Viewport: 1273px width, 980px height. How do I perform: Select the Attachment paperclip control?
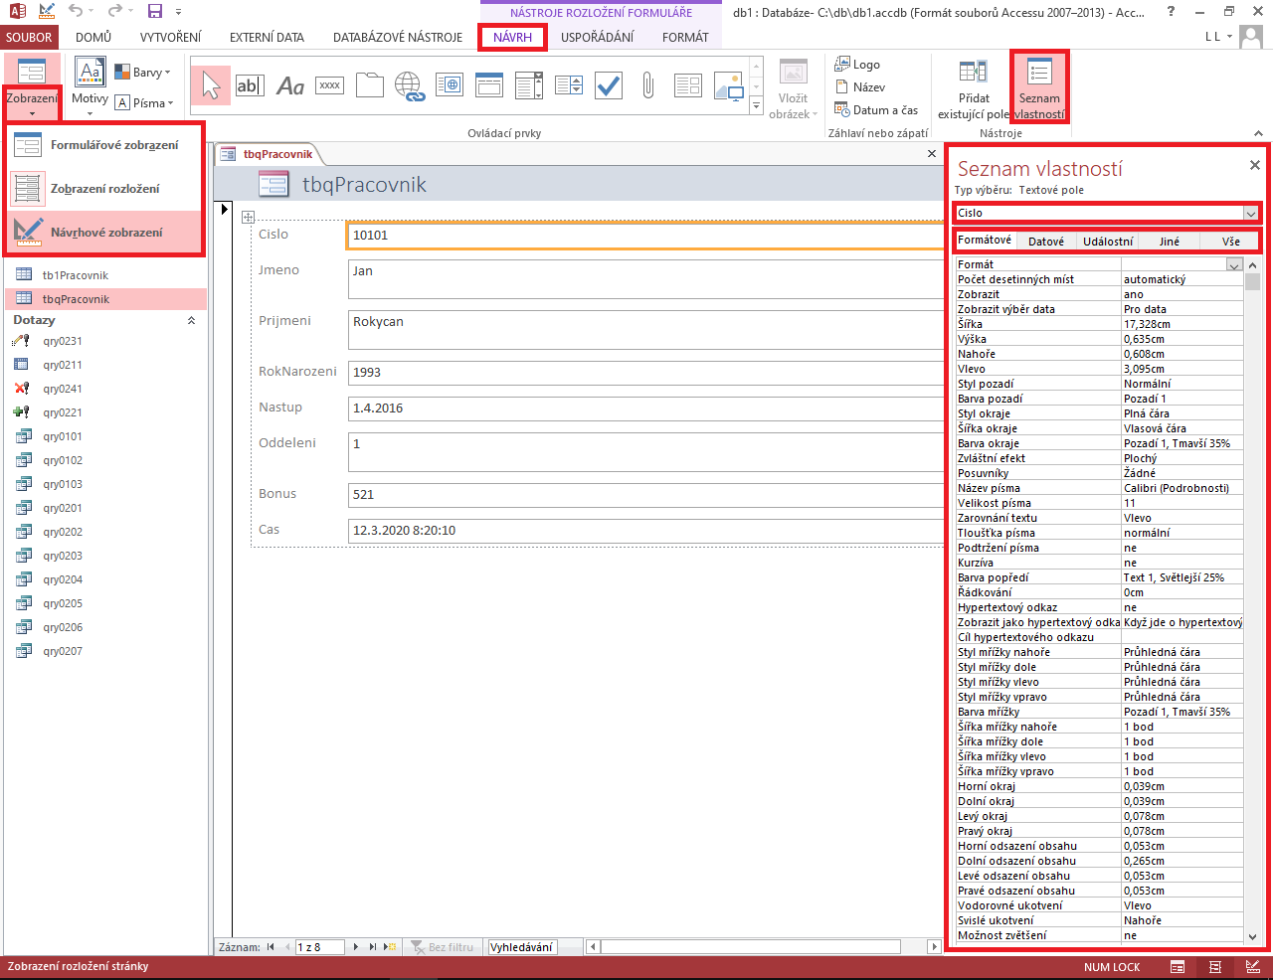[648, 86]
